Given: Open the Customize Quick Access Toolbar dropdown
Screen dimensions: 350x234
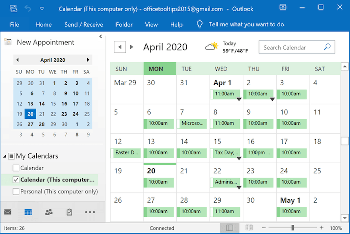Looking at the screenshot, I should (x=42, y=9).
